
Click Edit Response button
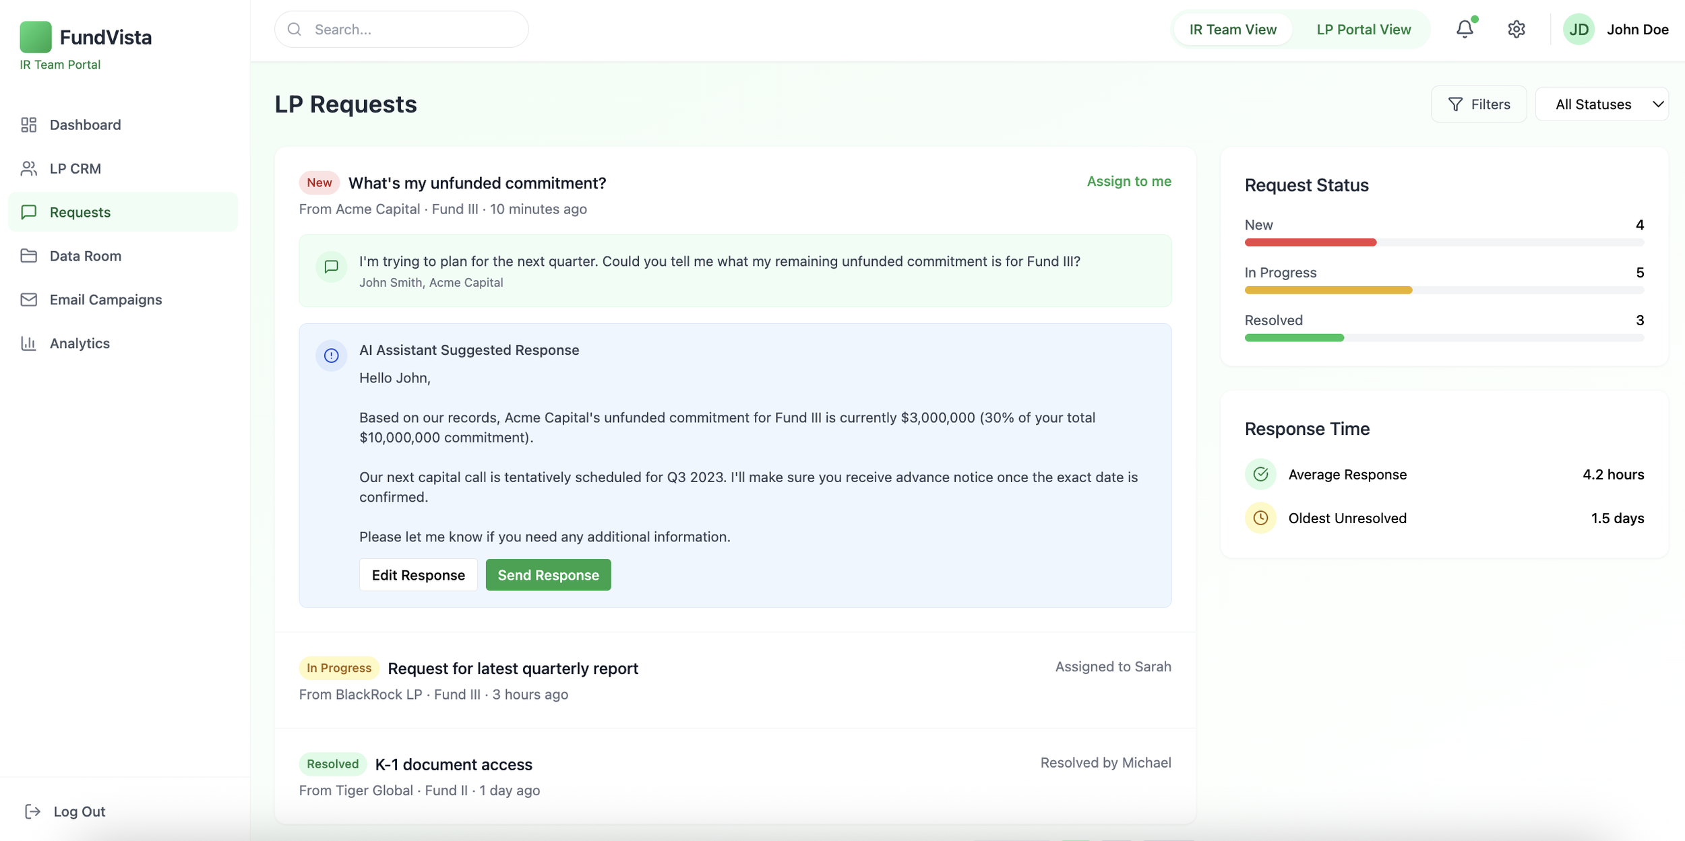[418, 575]
